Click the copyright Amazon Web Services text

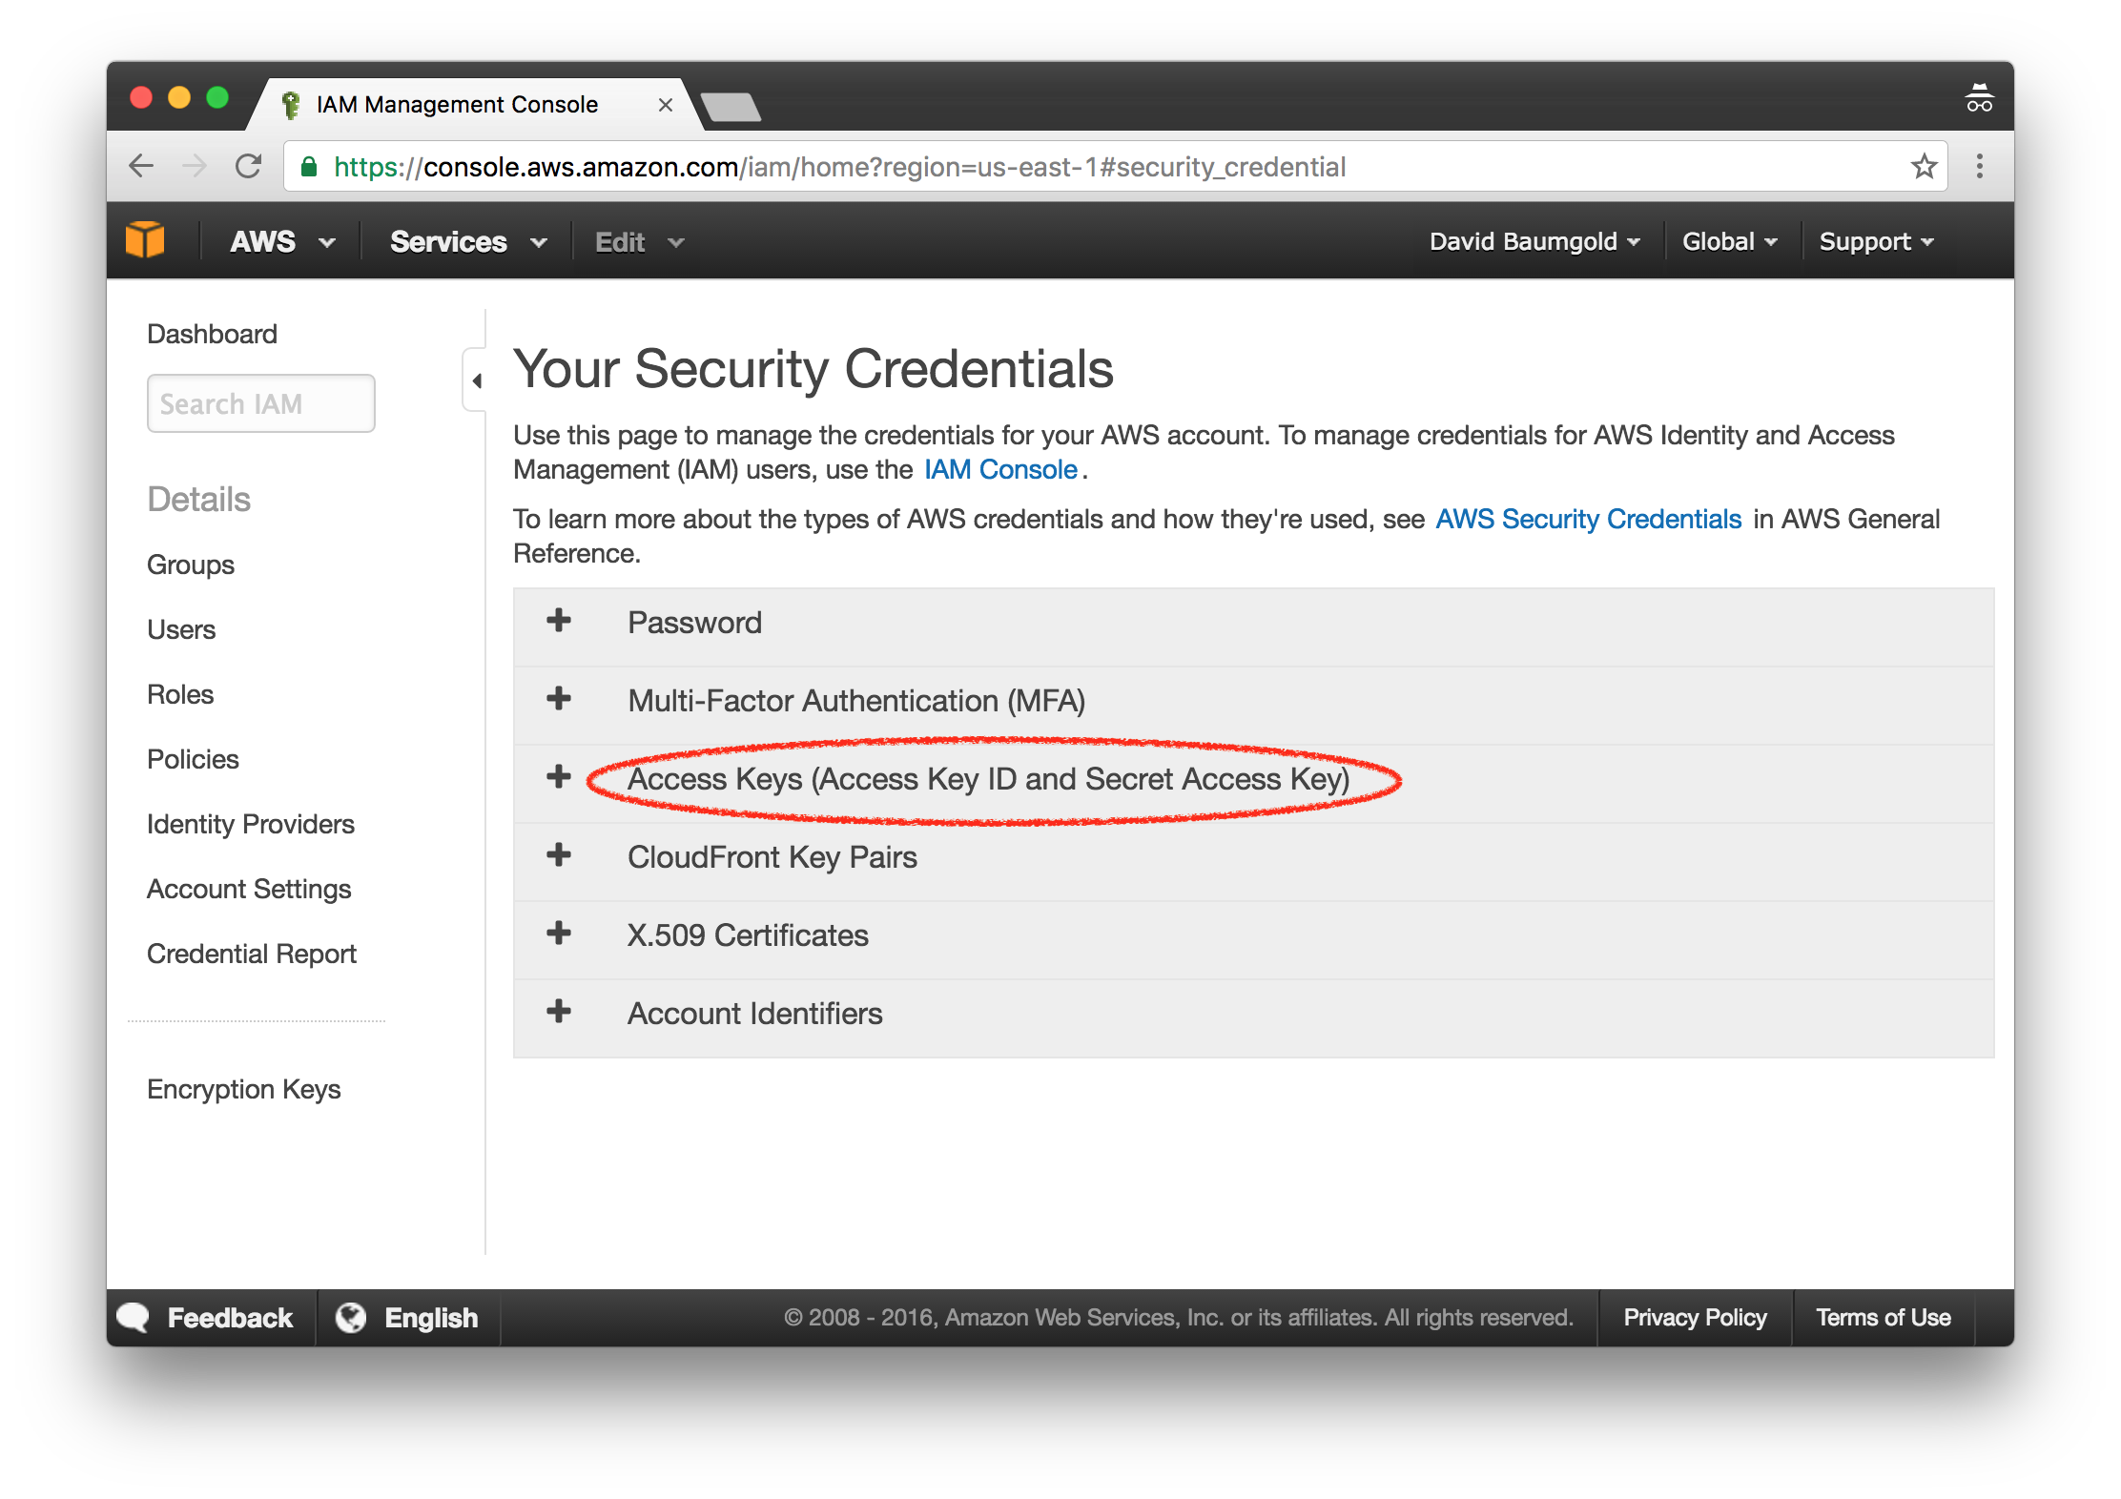tap(1178, 1317)
